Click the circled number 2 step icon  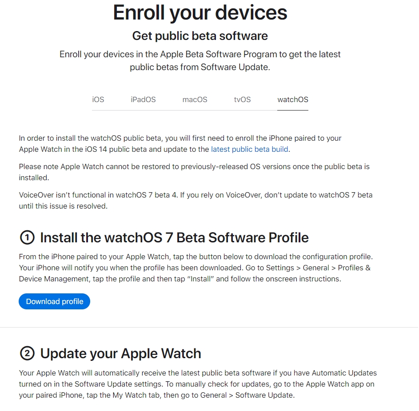(27, 353)
